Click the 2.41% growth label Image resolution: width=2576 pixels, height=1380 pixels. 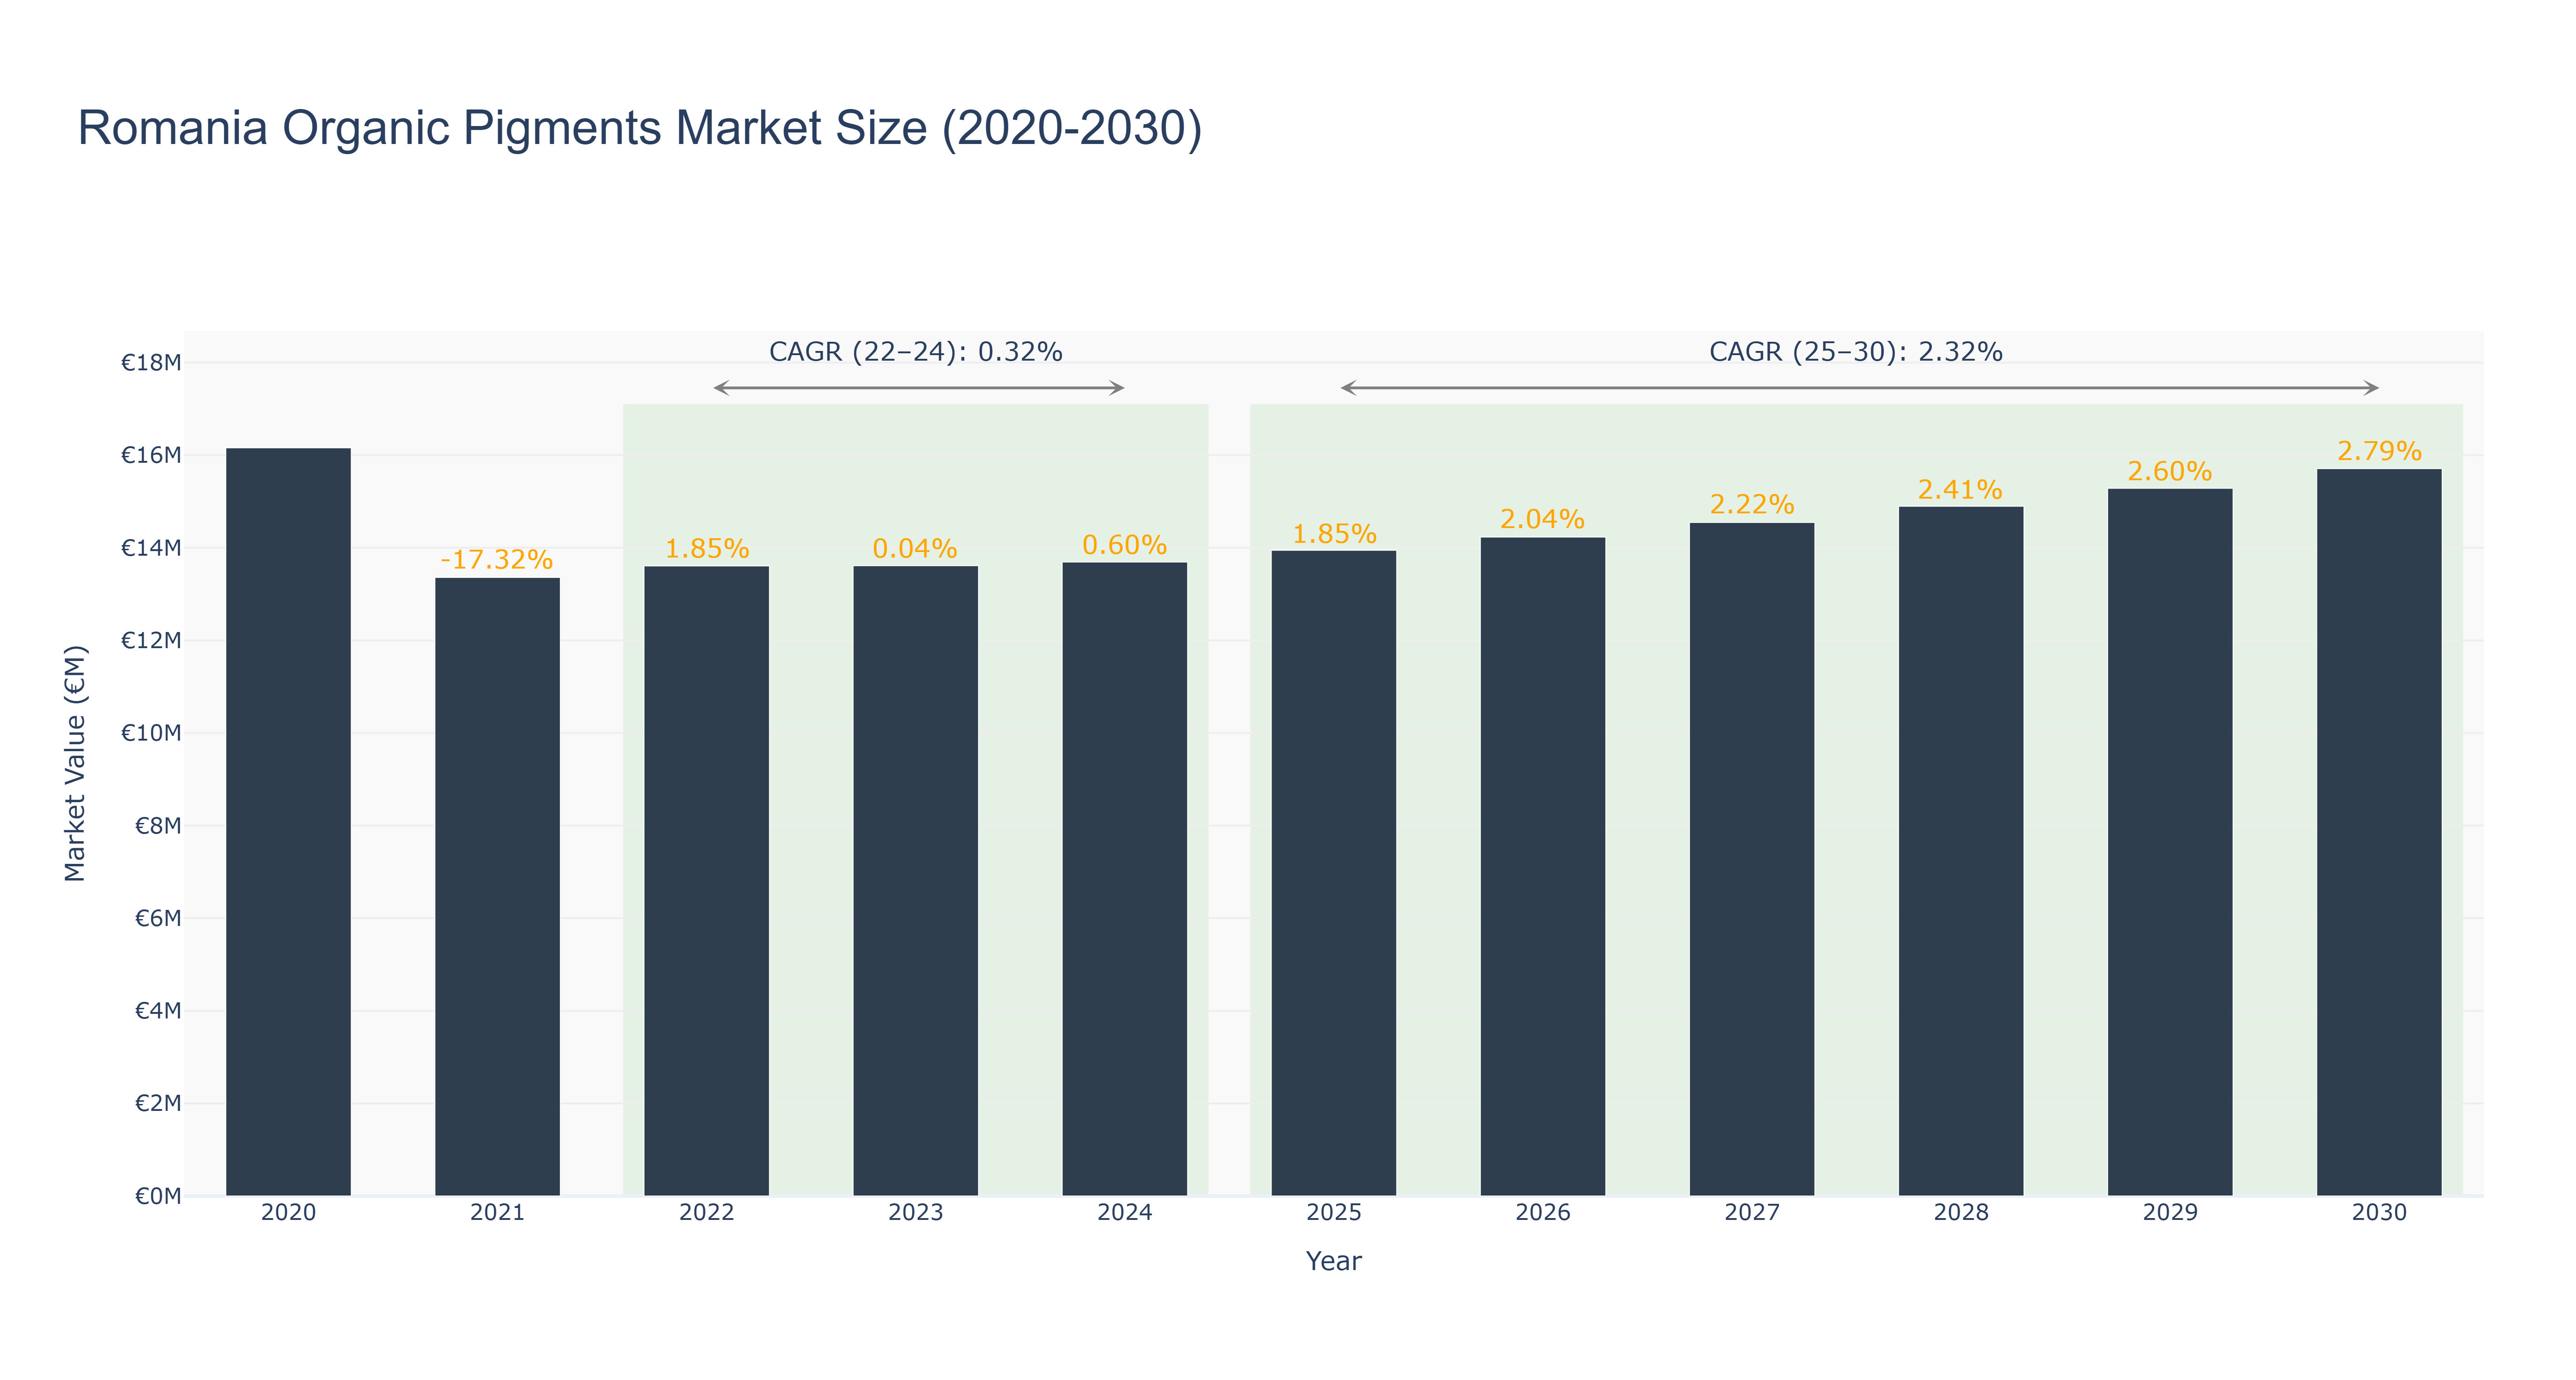1961,490
